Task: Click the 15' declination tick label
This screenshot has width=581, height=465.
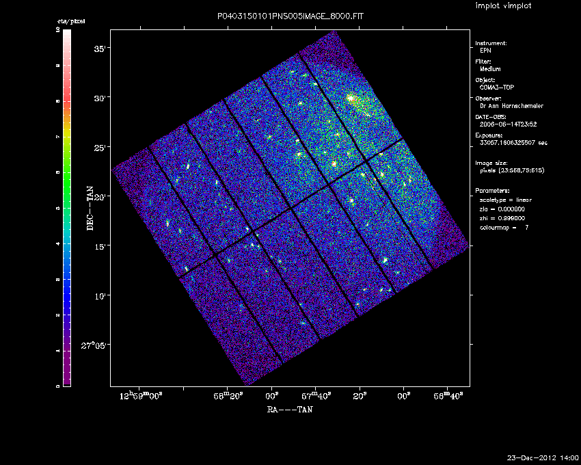Action: 100,247
